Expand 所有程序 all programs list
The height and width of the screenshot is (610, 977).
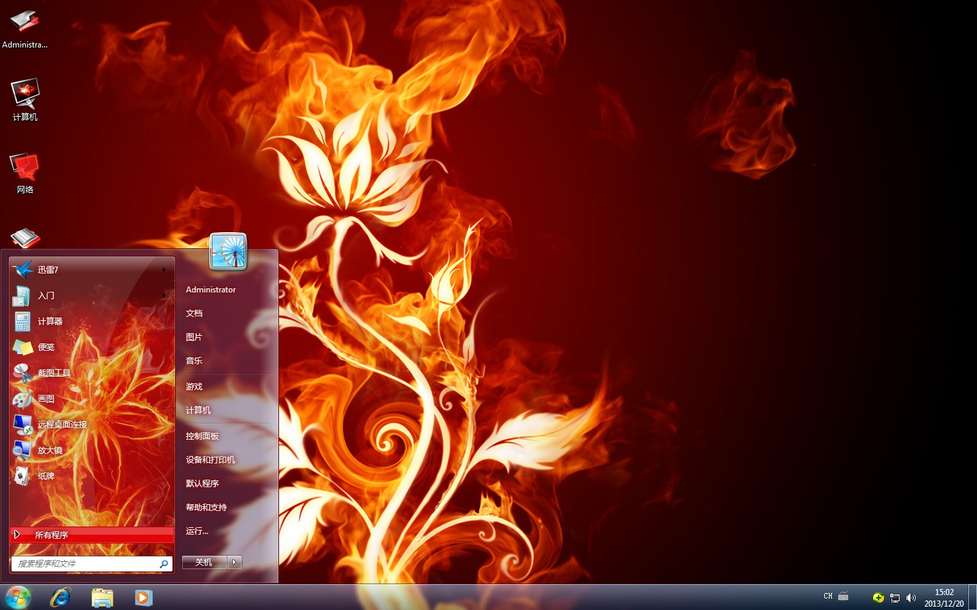(92, 535)
